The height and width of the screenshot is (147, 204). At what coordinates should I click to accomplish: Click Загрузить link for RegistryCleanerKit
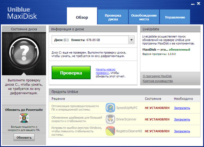click(182, 131)
